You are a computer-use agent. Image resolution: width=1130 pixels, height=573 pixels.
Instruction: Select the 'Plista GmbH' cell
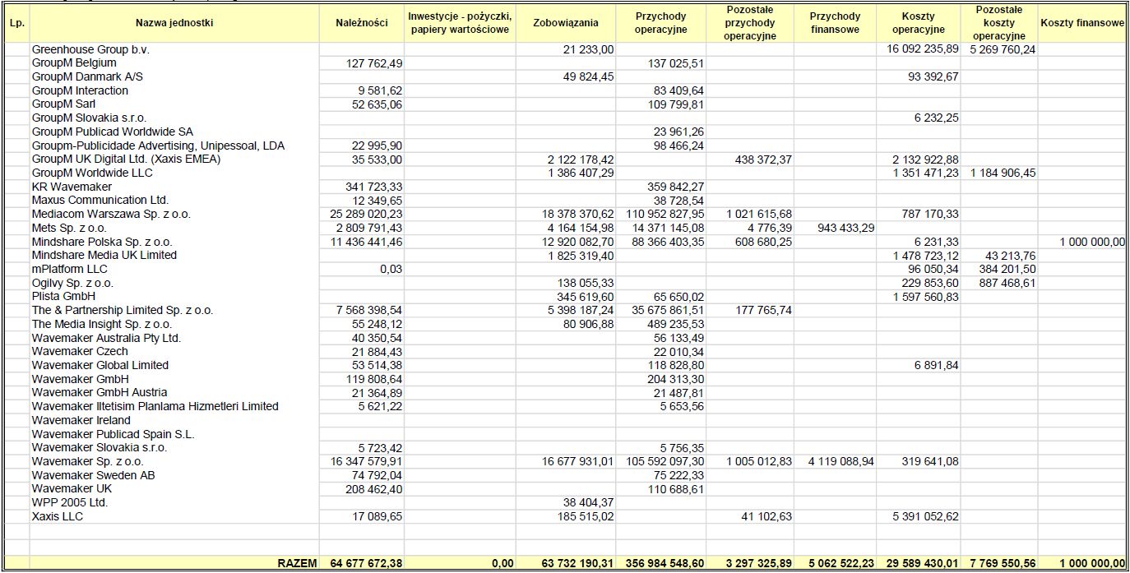pos(63,296)
